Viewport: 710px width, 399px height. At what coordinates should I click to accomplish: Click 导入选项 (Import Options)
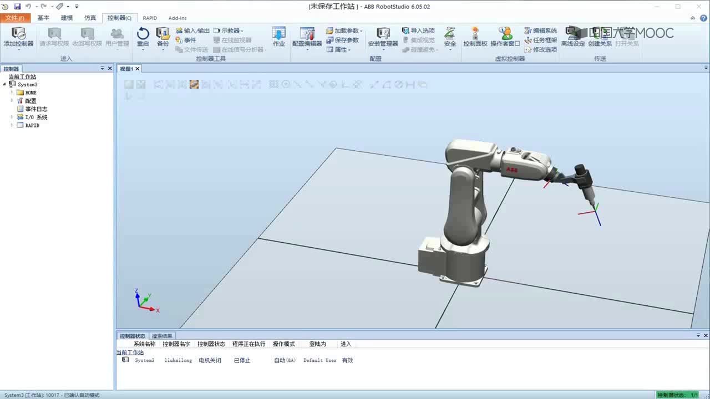tap(418, 30)
